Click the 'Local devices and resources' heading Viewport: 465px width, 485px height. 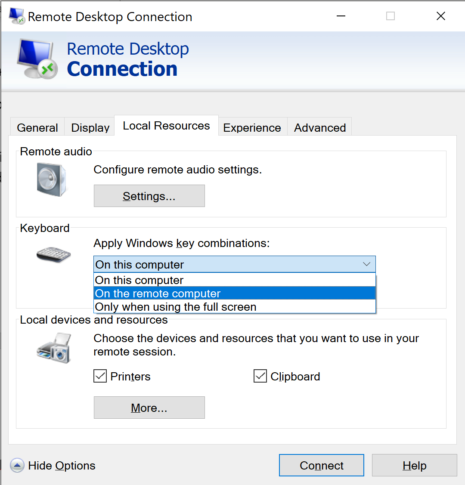94,319
